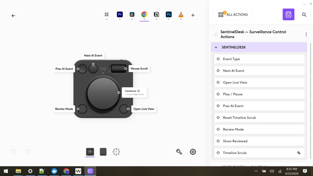
Task: Switch to the DaVinci Resolve profile
Action: [132, 14]
